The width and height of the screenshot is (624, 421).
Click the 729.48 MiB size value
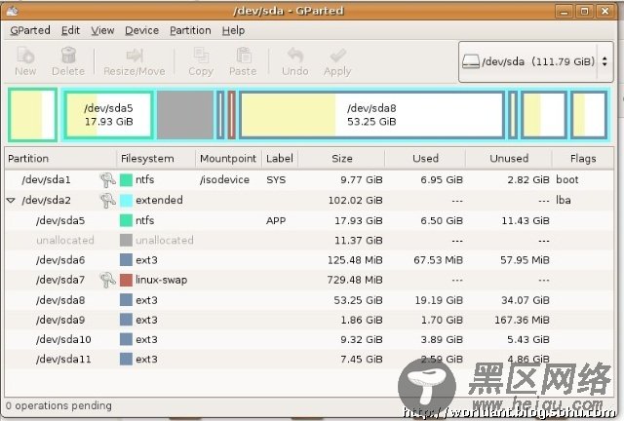pos(355,280)
